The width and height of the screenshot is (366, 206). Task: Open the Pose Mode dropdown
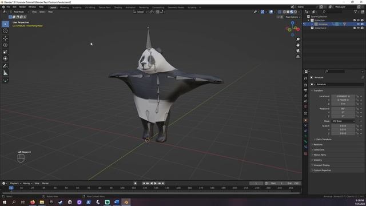[19, 11]
